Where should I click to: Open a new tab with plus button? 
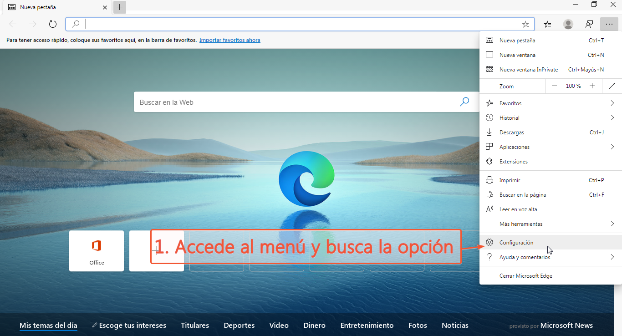[120, 7]
